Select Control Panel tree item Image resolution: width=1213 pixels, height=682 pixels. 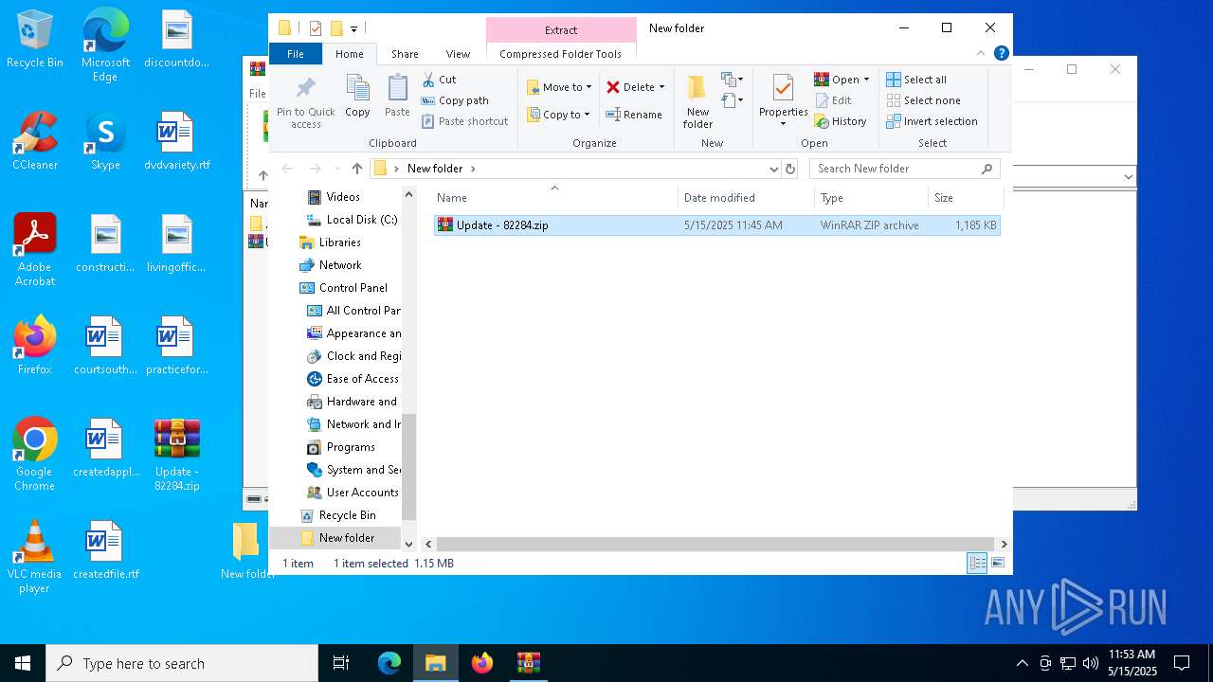point(353,288)
